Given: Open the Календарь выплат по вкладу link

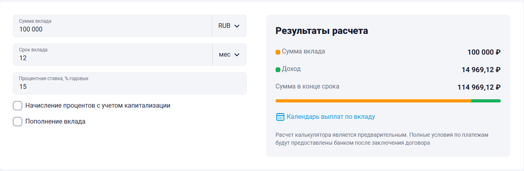Looking at the screenshot, I should [x=331, y=117].
